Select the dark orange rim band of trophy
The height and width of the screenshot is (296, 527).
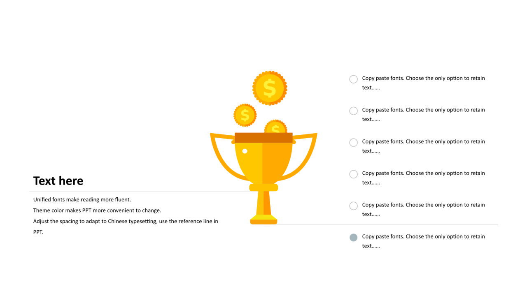[x=263, y=138]
